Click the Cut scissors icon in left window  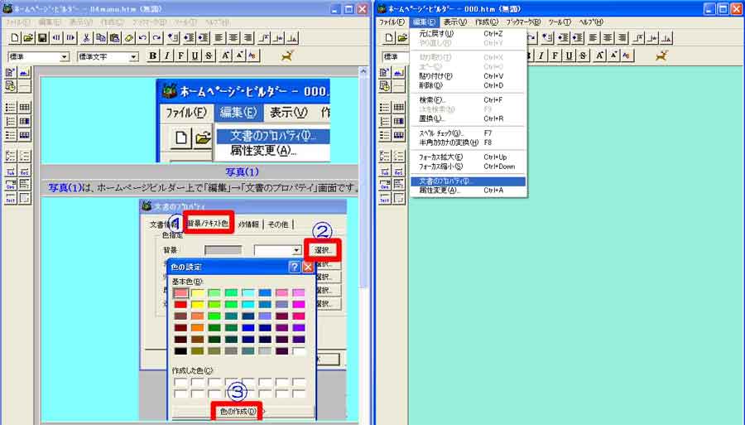point(85,38)
